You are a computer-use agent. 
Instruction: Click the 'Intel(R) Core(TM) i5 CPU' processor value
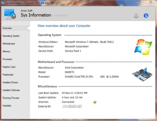tap(79, 77)
